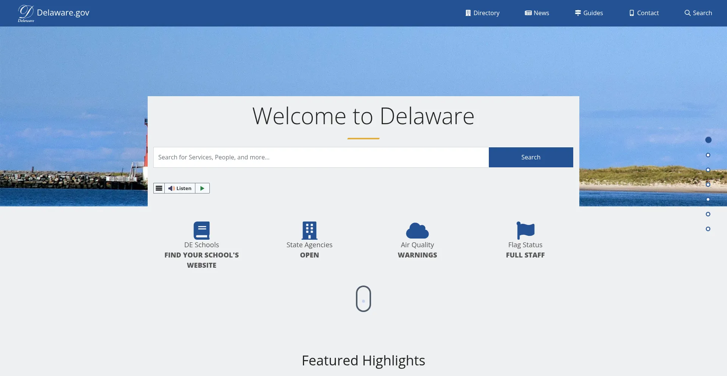Click the Air Quality cloud icon
The image size is (727, 376).
click(x=417, y=230)
